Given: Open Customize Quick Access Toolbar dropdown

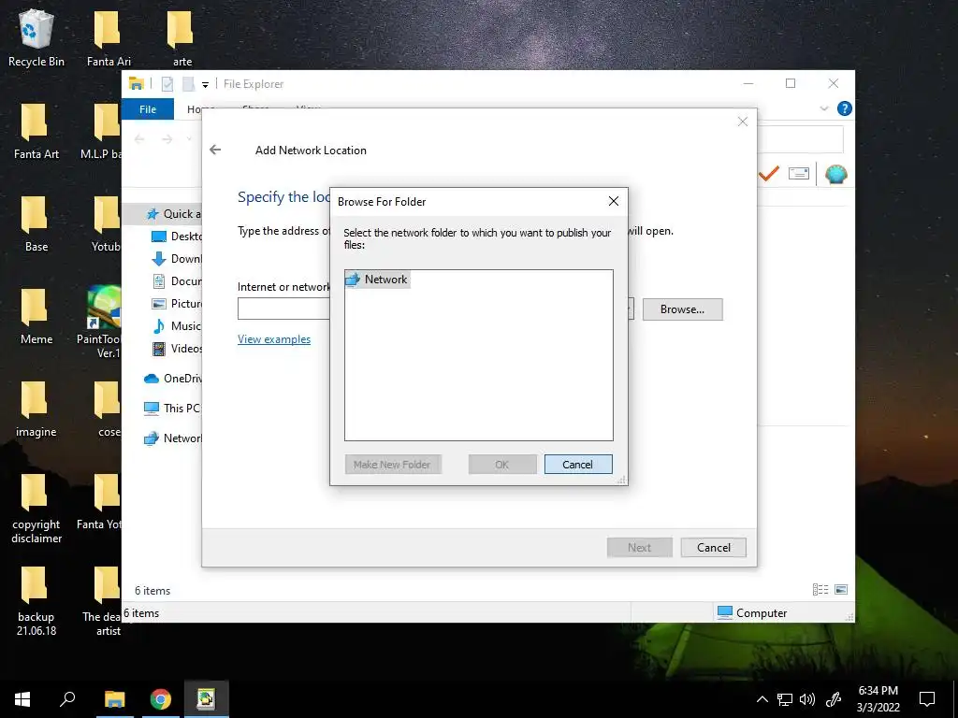Looking at the screenshot, I should 205,85.
